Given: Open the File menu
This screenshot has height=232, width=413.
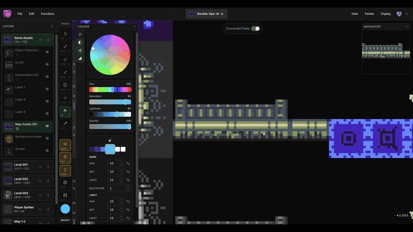Looking at the screenshot, I should pos(20,14).
